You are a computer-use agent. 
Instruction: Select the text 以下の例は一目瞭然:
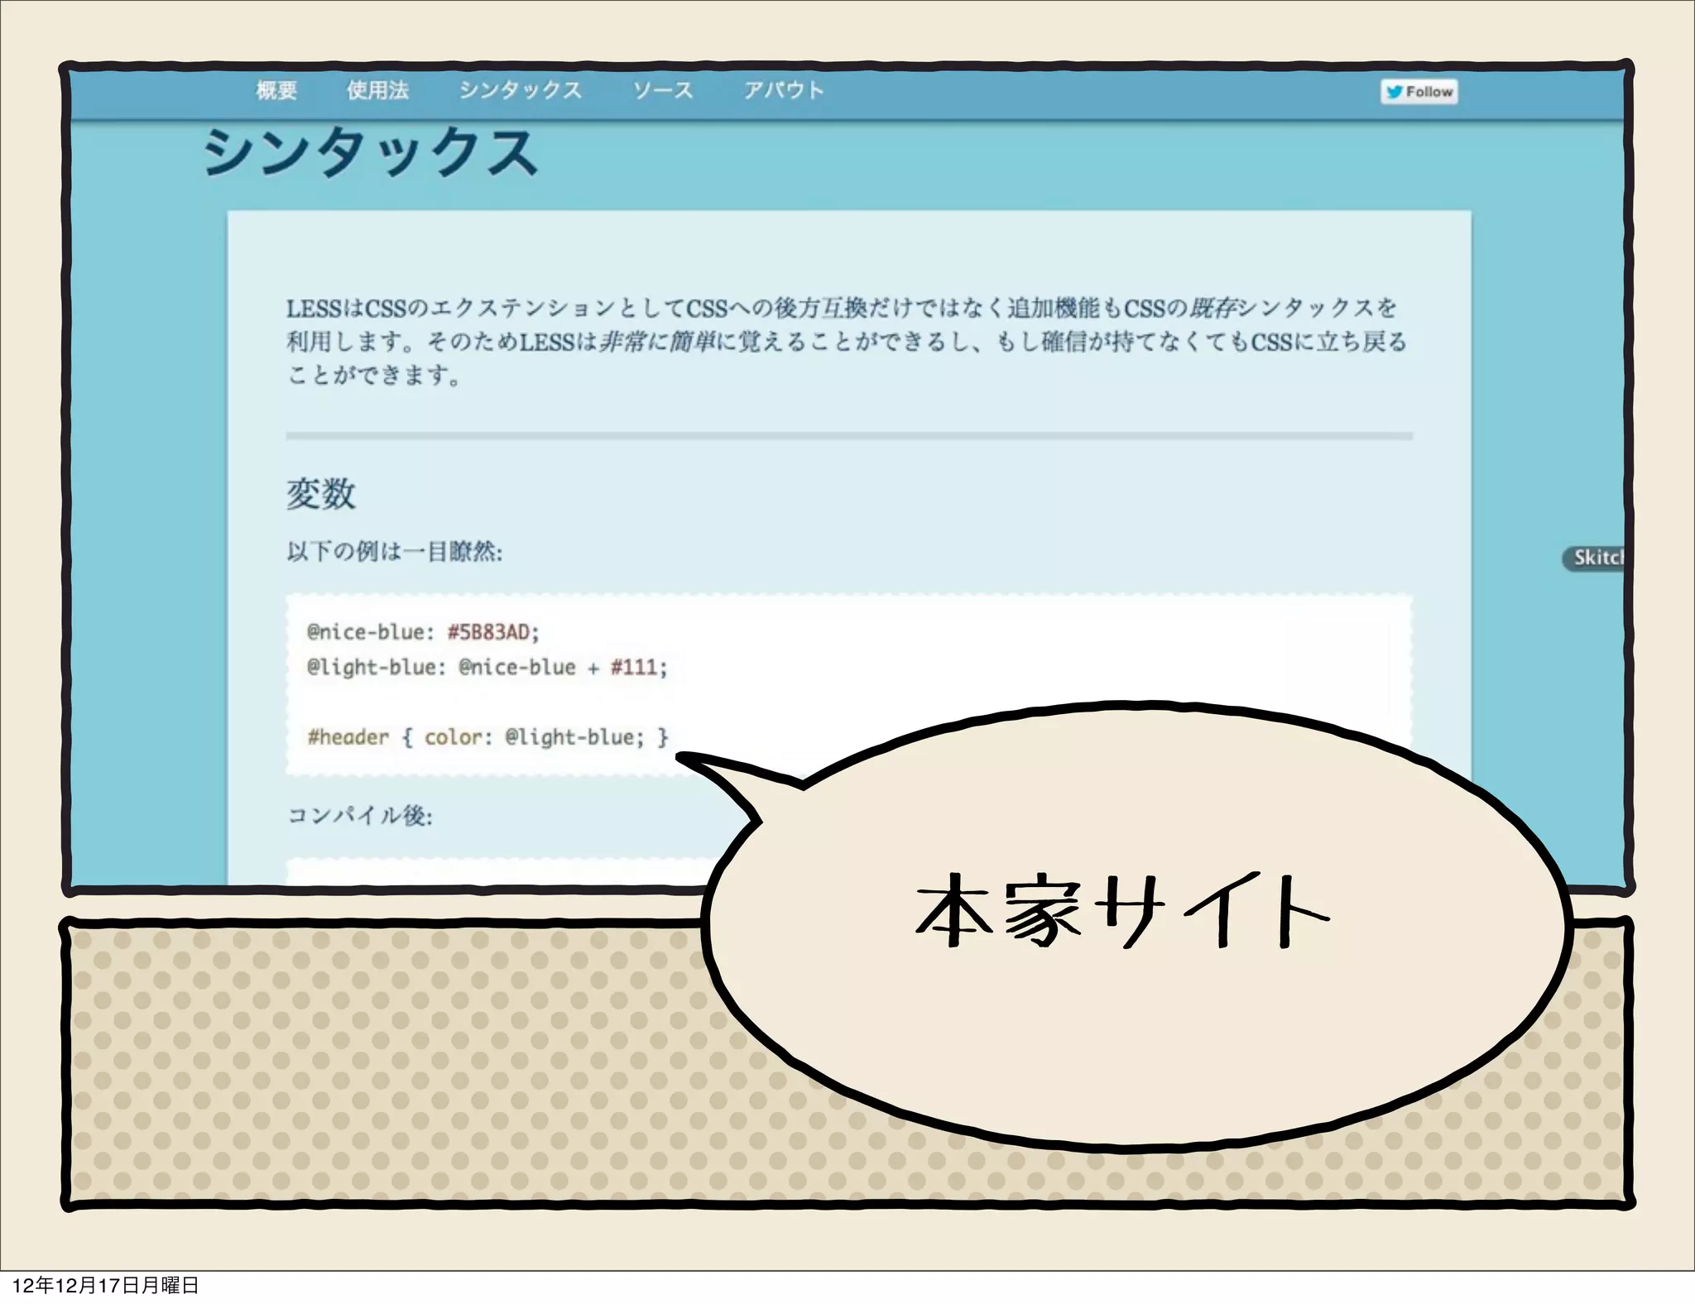point(395,551)
